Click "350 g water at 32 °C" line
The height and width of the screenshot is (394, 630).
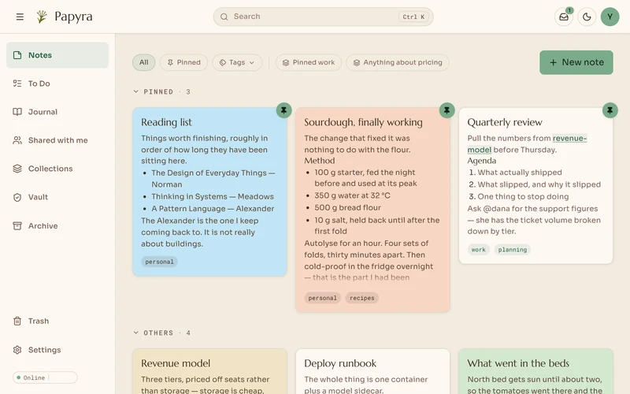coord(352,195)
